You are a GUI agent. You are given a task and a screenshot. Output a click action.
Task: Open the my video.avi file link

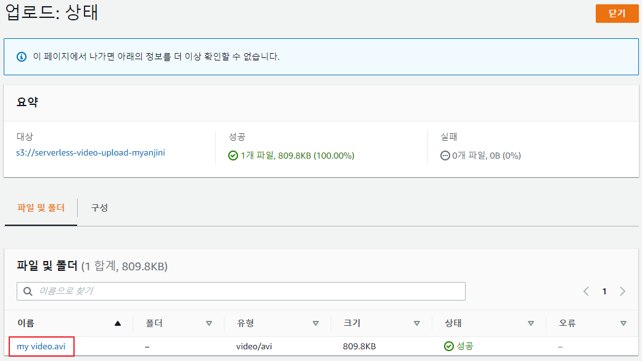41,346
